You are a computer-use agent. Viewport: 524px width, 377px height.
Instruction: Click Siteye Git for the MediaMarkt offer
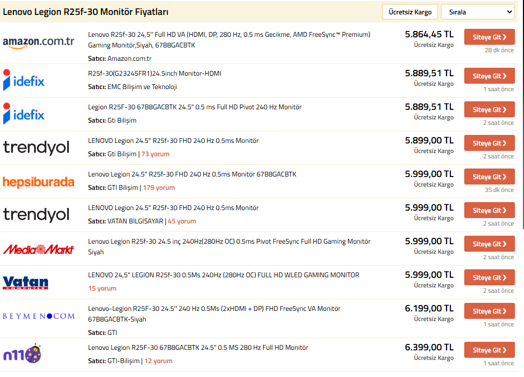pos(489,244)
